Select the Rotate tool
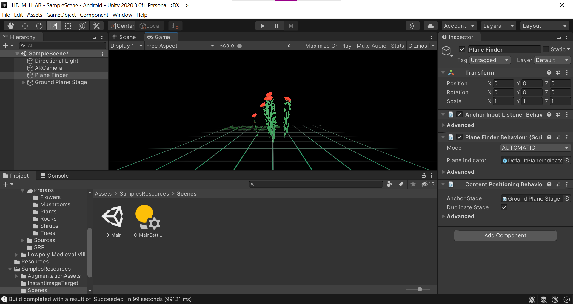The width and height of the screenshot is (573, 304). [39, 26]
